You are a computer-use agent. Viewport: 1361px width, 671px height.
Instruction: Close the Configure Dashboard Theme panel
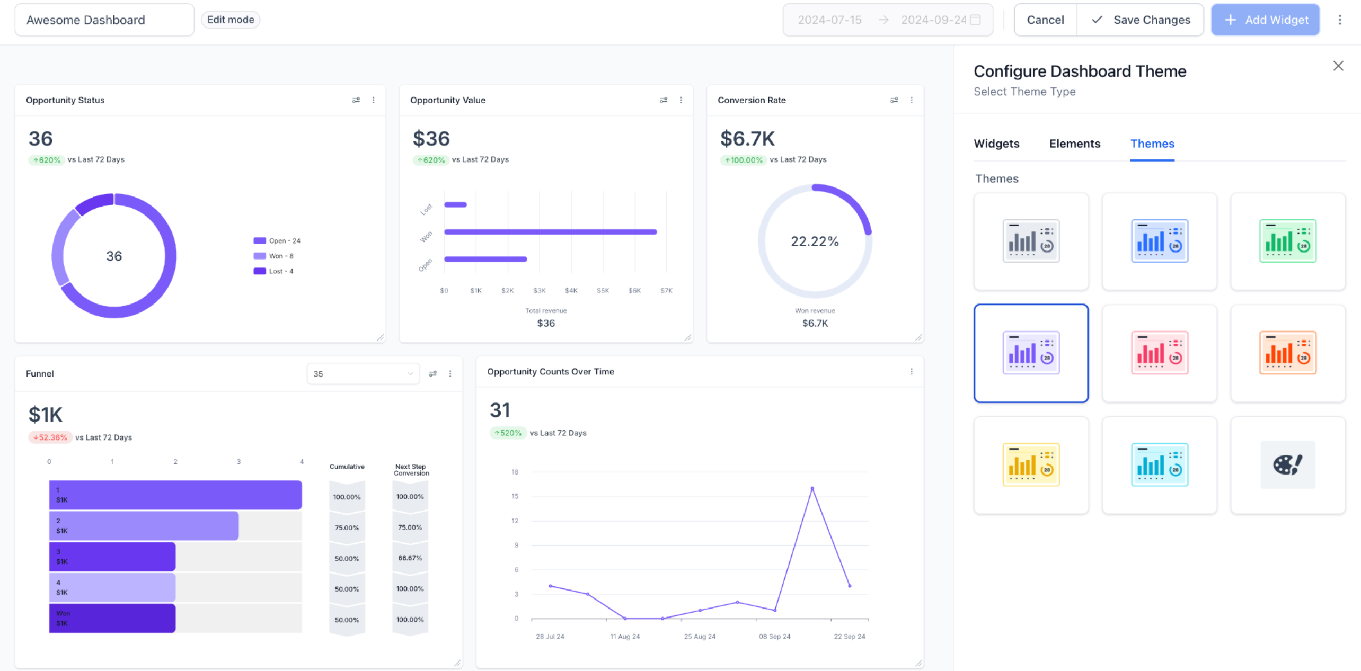(1338, 66)
